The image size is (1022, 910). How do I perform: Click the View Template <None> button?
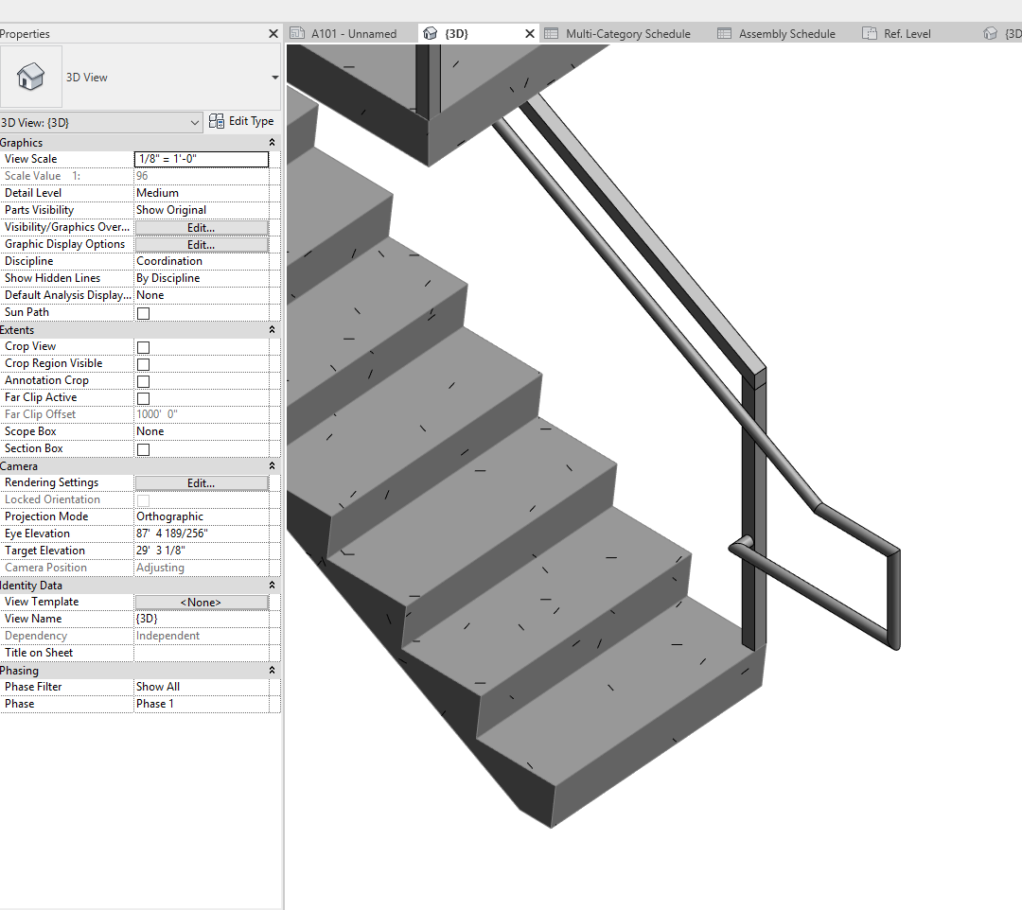click(x=202, y=601)
